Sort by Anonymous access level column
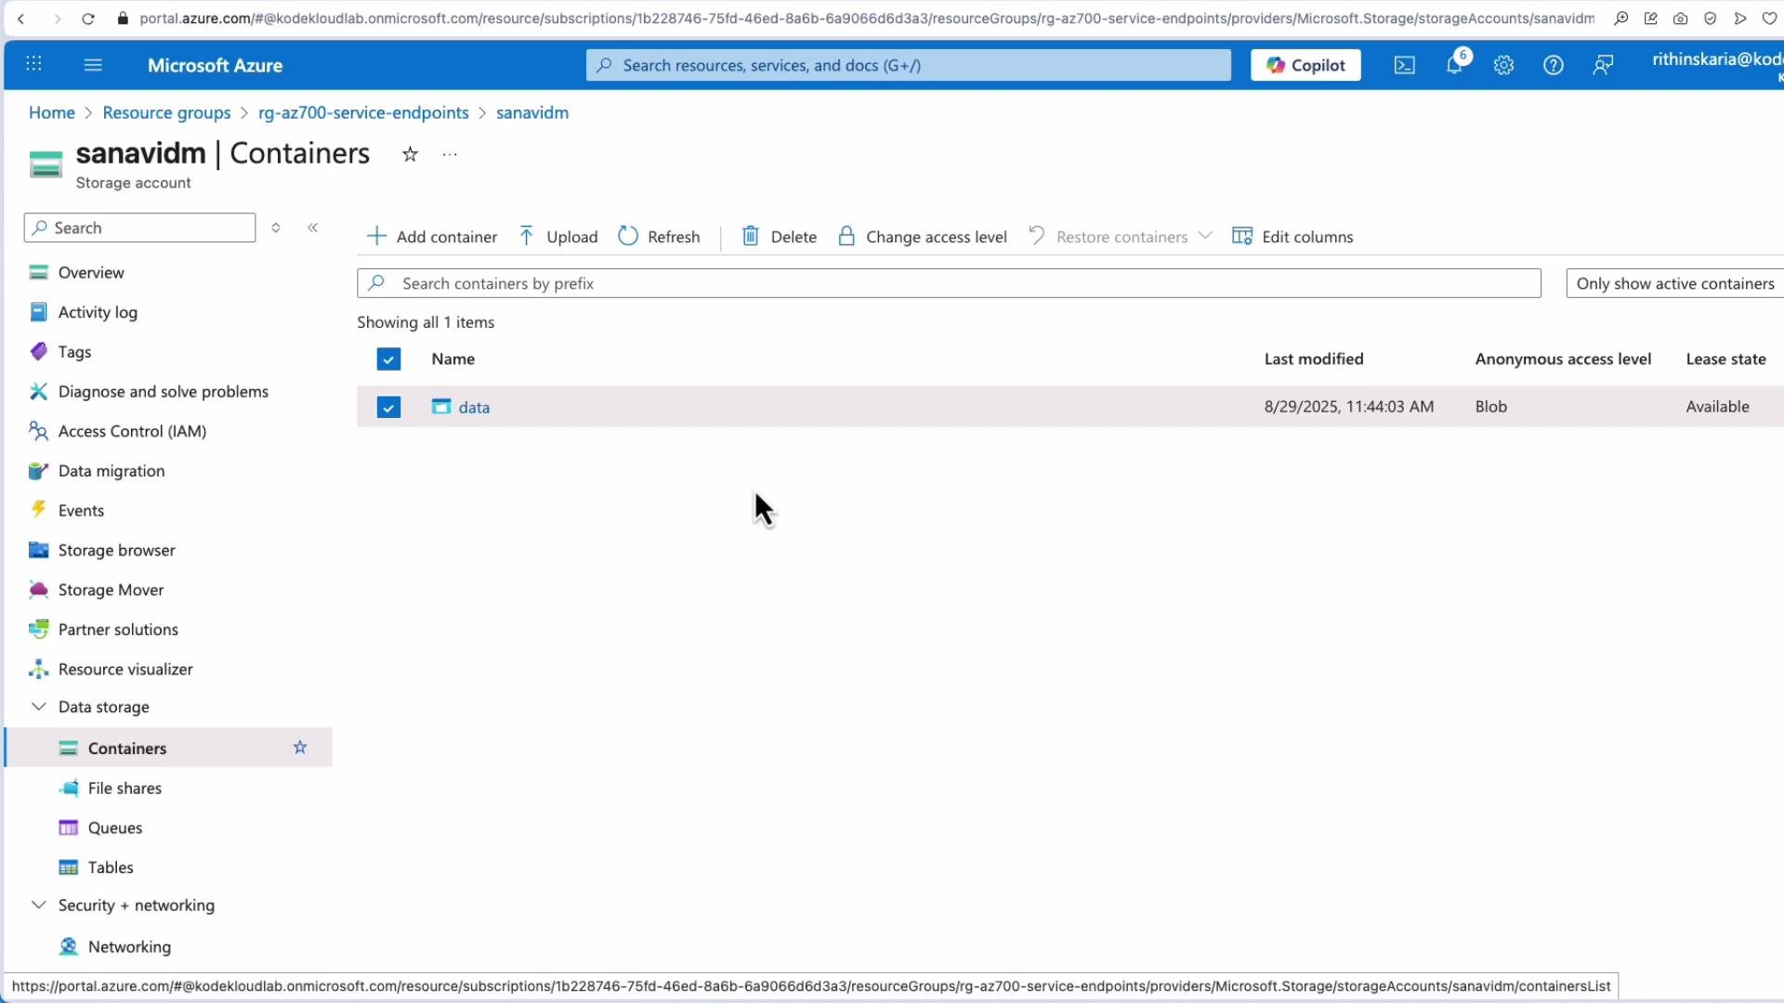Screen dimensions: 1784x1003 coord(1563,359)
